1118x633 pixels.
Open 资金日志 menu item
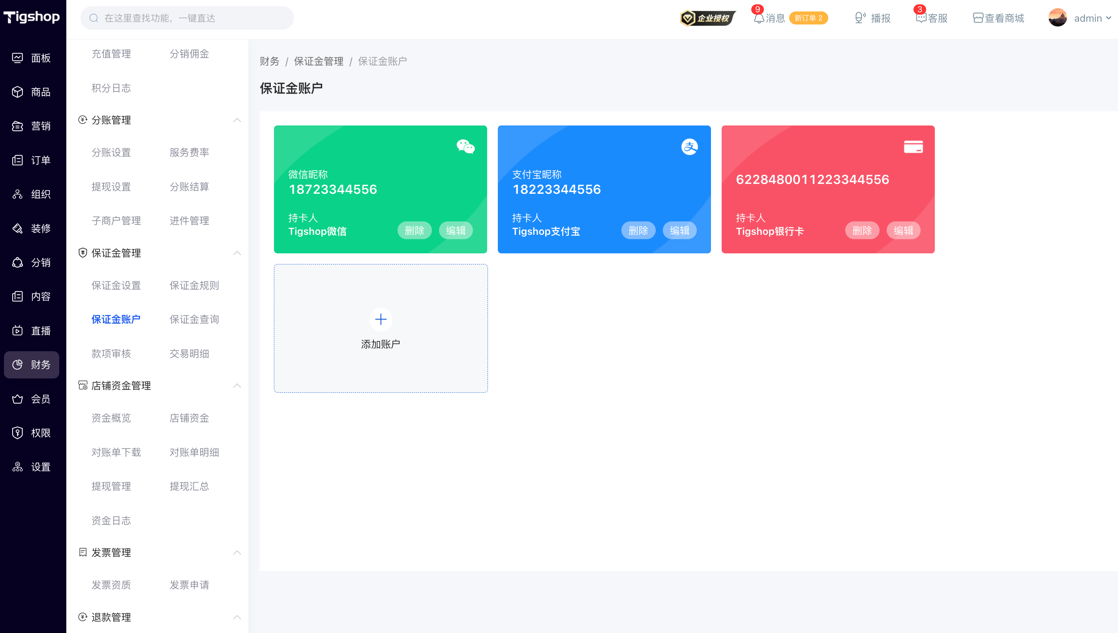tap(111, 521)
